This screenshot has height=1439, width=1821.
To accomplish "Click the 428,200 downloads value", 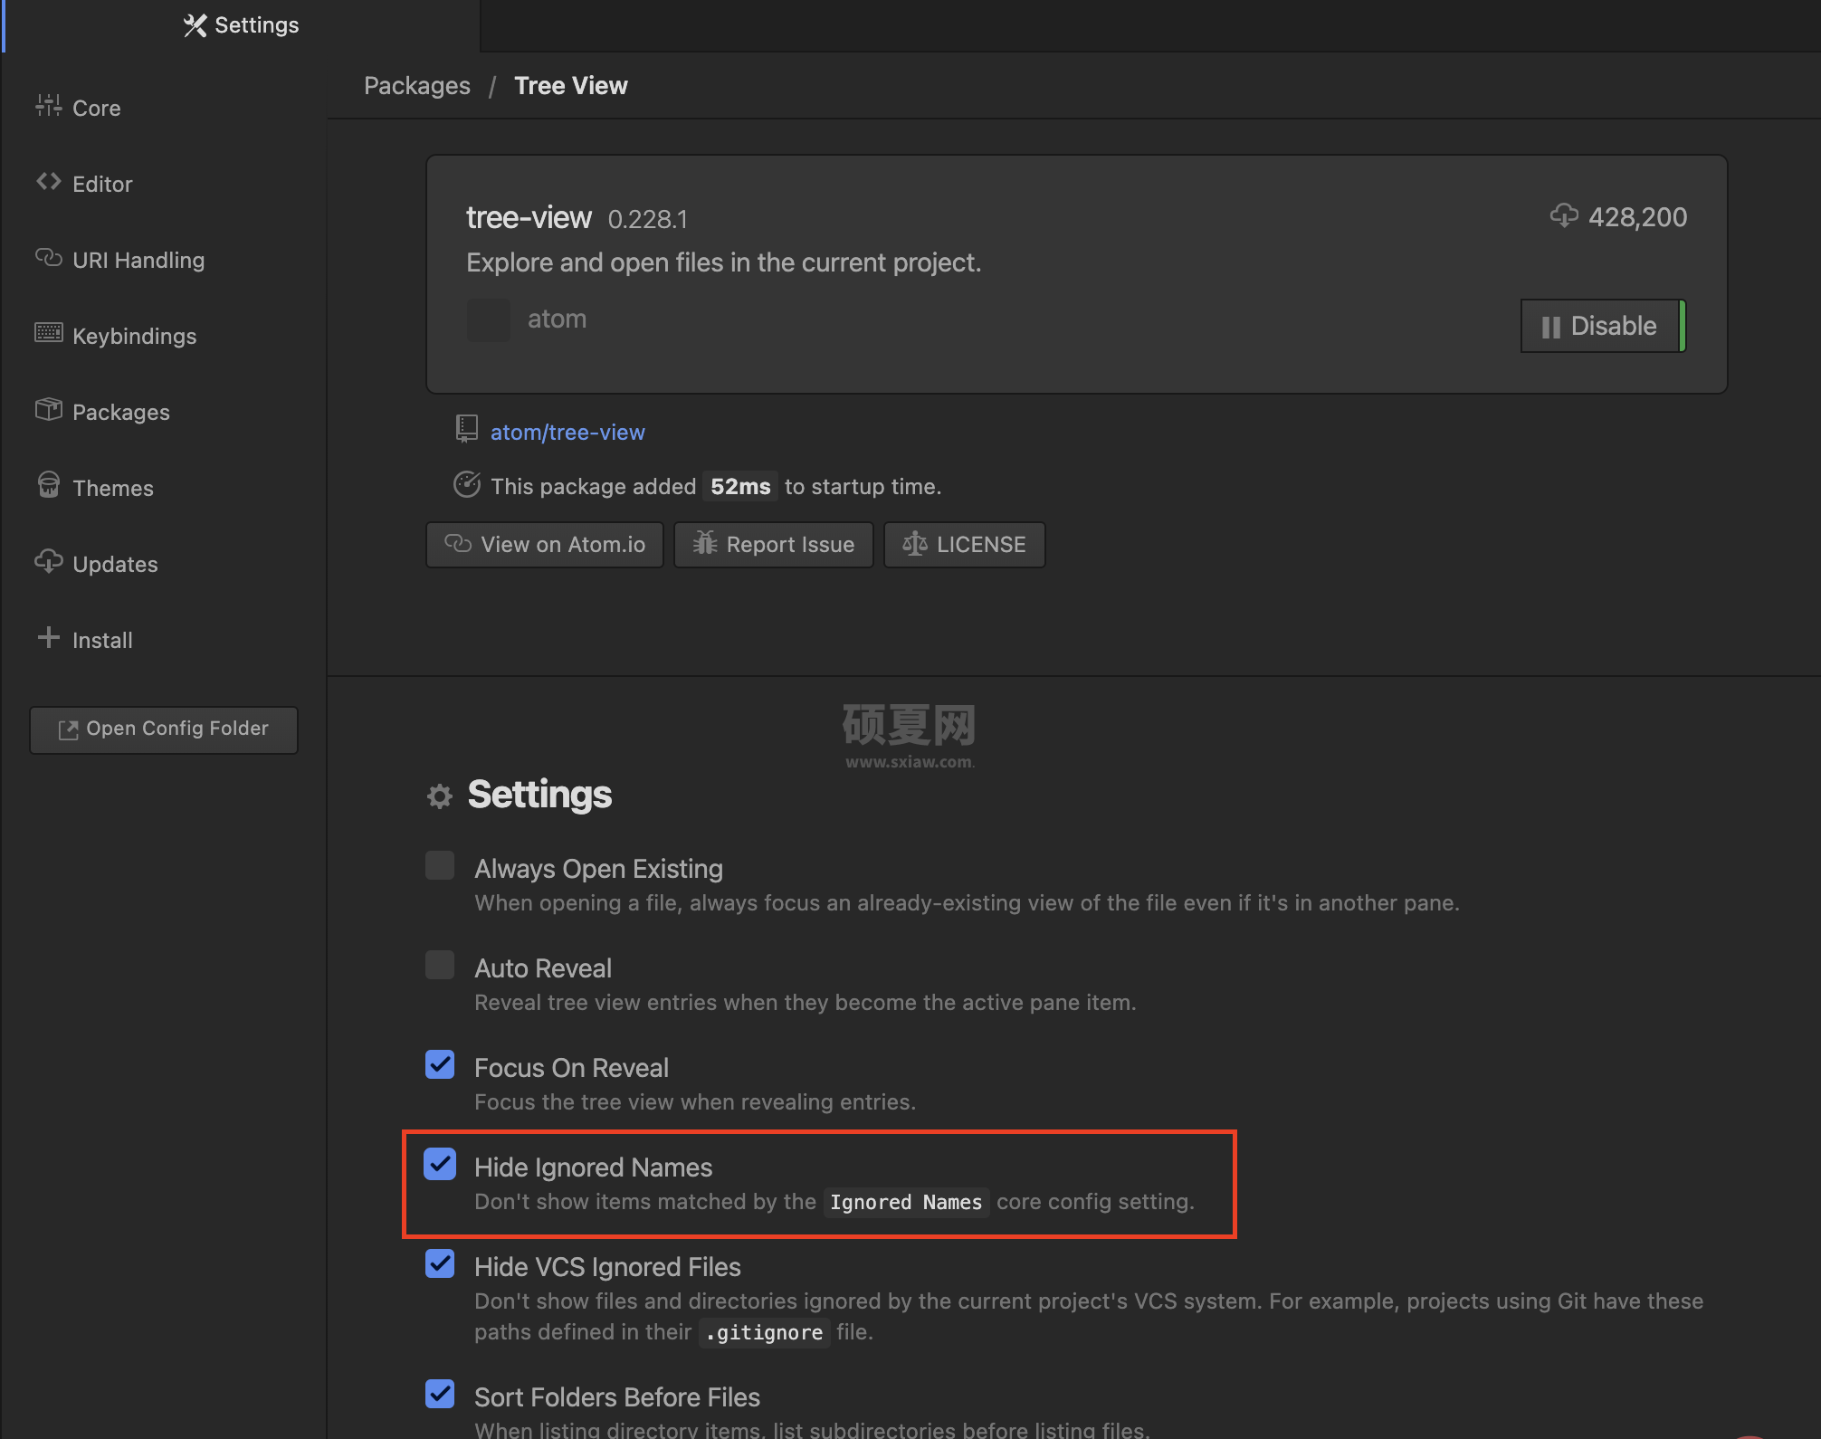I will 1637,217.
